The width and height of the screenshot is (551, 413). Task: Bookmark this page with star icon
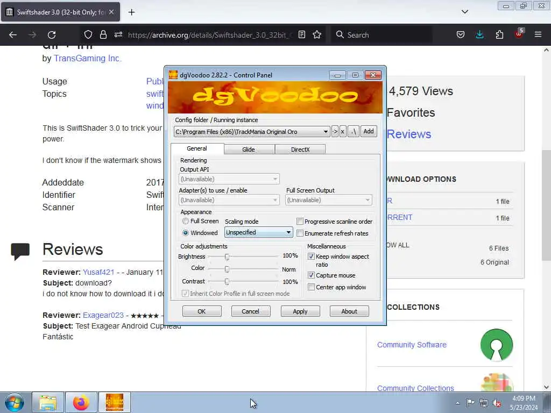(317, 34)
